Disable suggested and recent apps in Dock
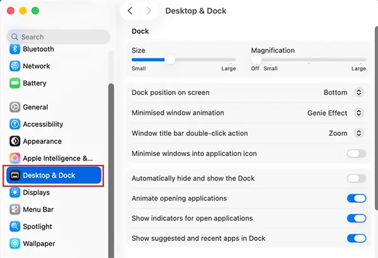 tap(357, 238)
